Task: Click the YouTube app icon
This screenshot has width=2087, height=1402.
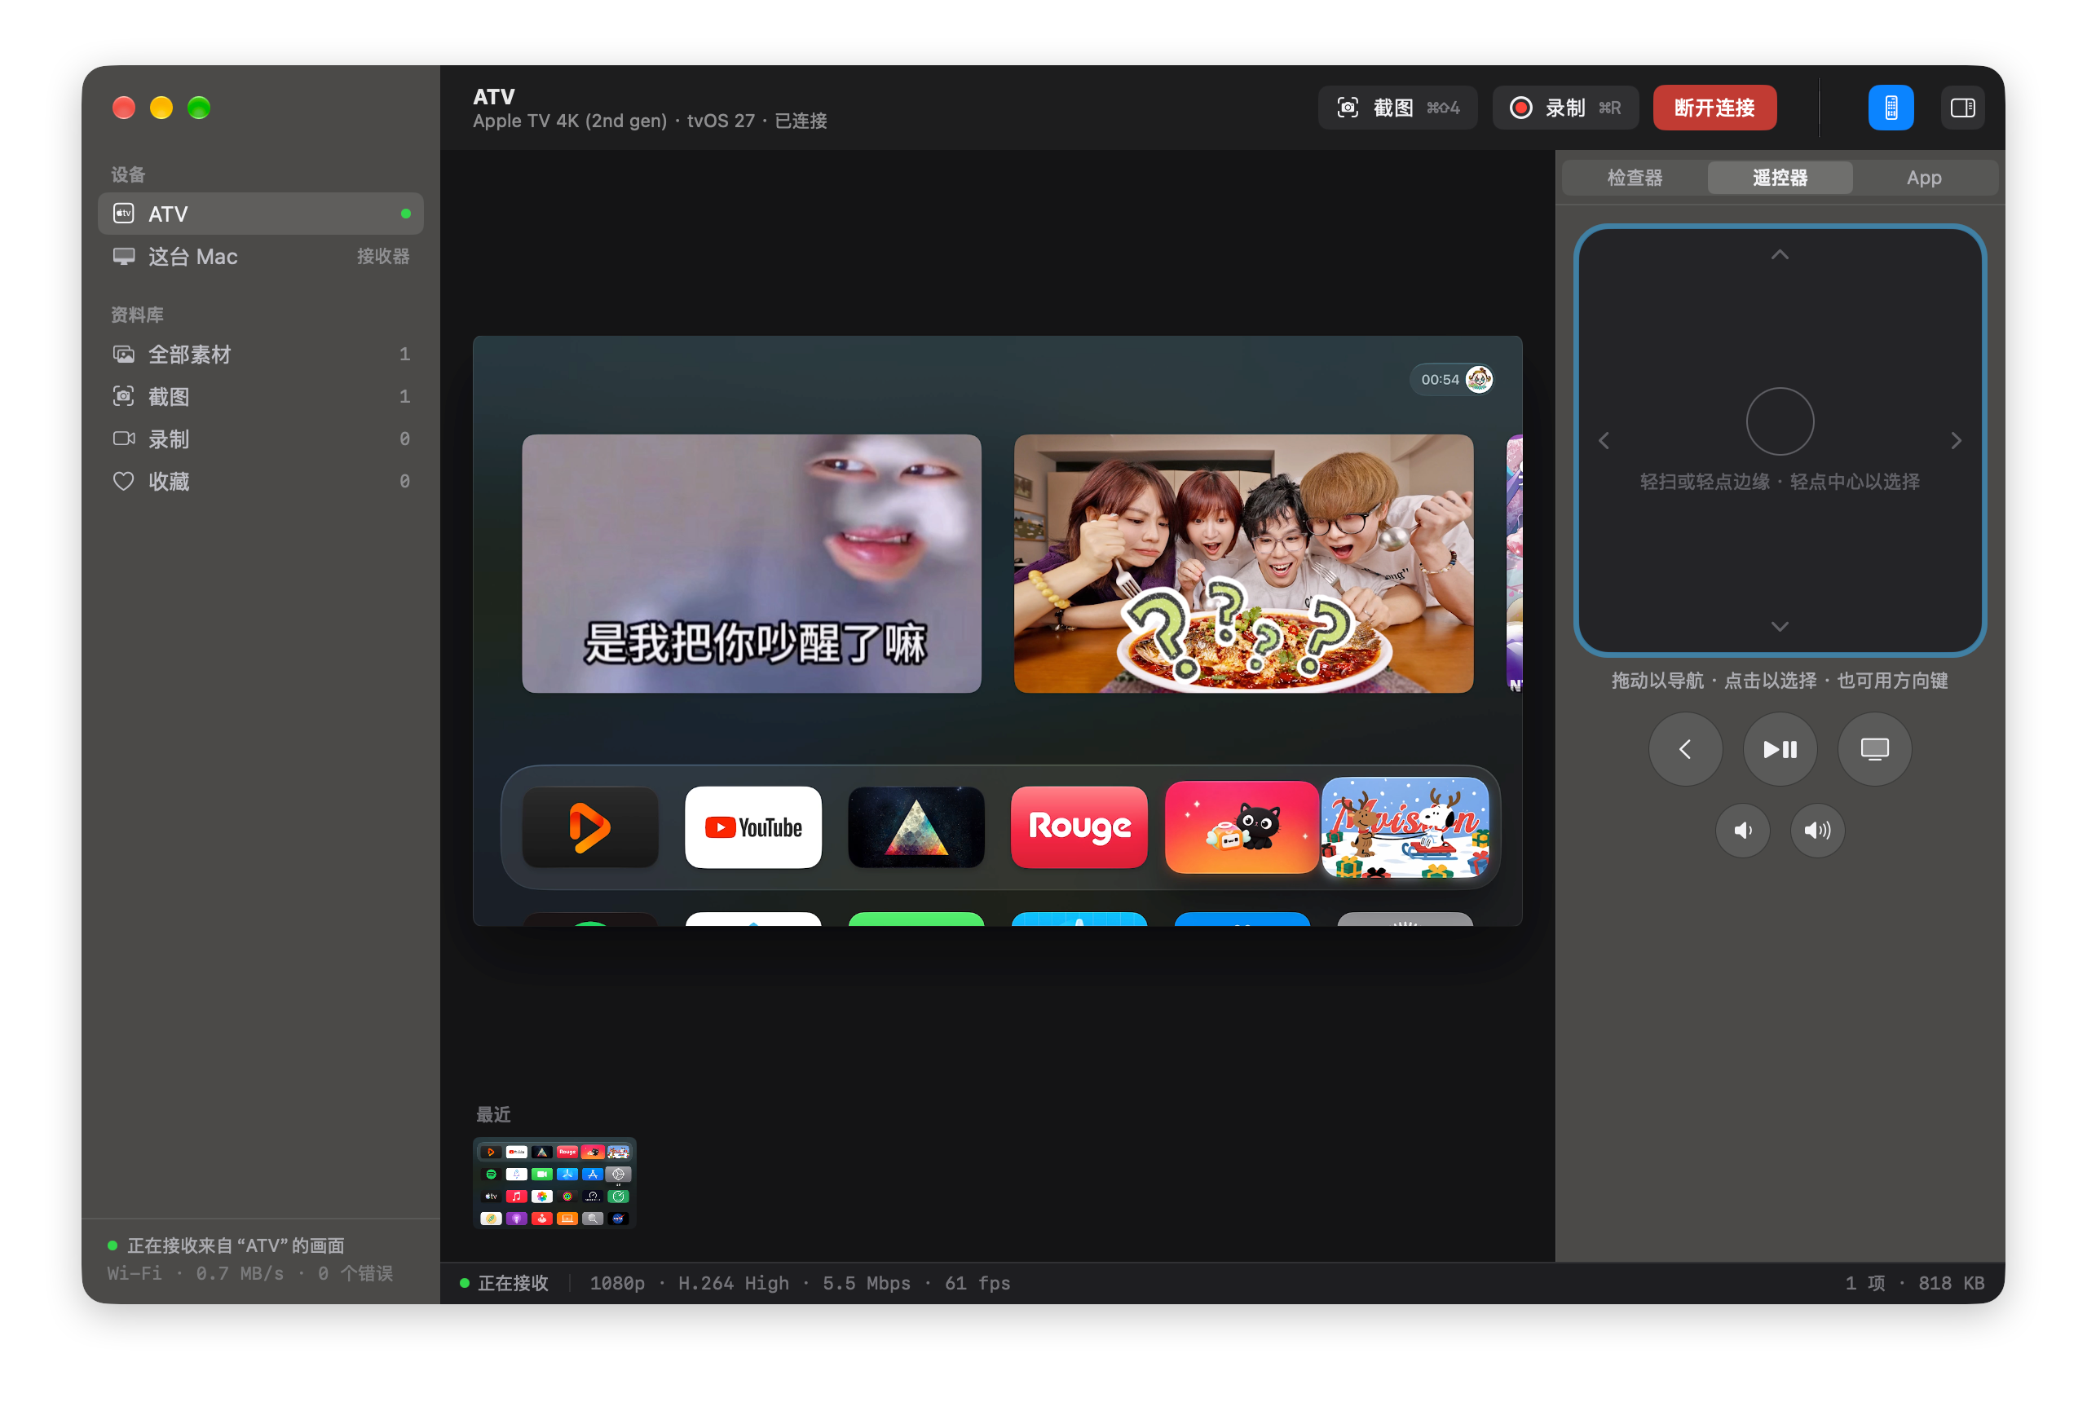Action: (x=753, y=827)
